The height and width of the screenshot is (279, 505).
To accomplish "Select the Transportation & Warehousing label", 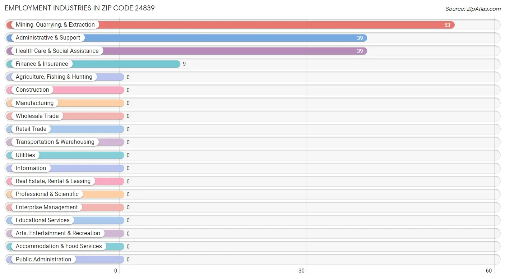I will 55,142.
